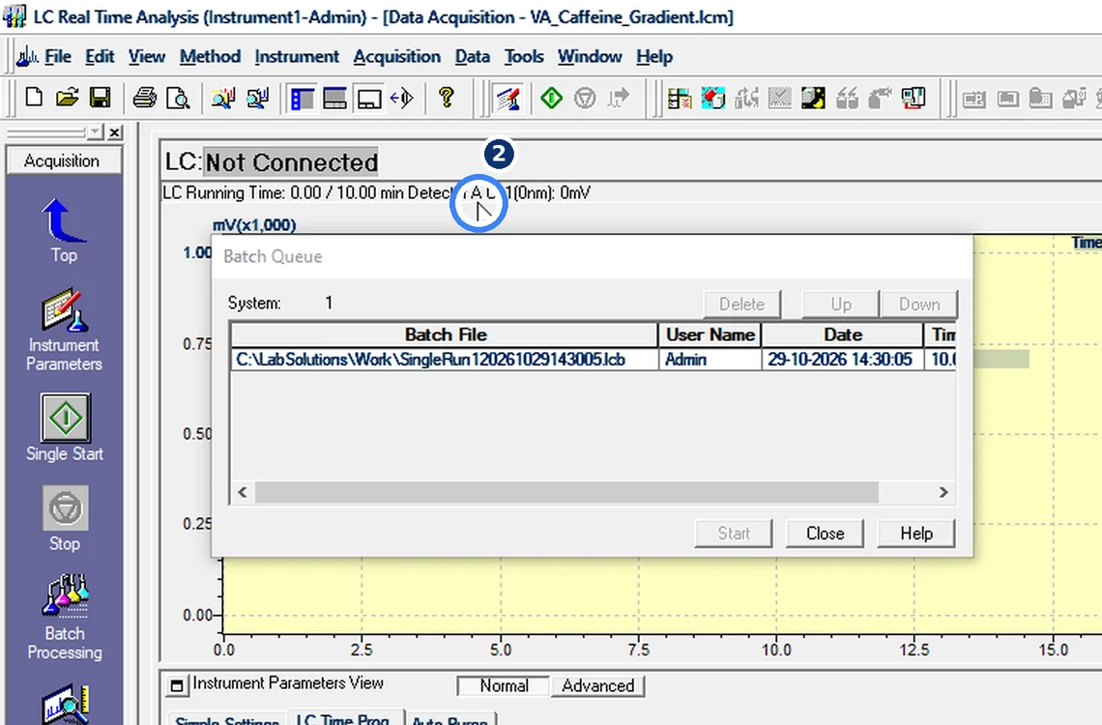
Task: Open the Edit menu
Action: 100,56
